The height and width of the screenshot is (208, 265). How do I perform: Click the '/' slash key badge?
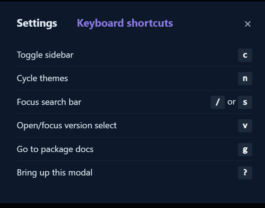[218, 102]
